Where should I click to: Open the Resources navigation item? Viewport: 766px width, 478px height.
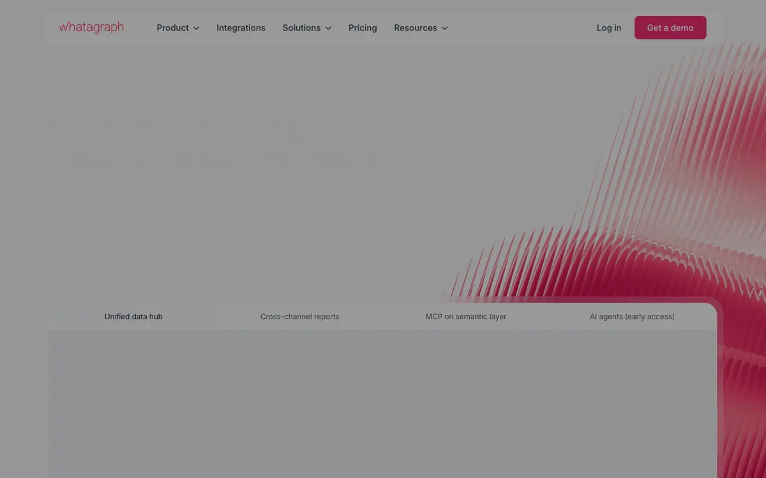[421, 28]
